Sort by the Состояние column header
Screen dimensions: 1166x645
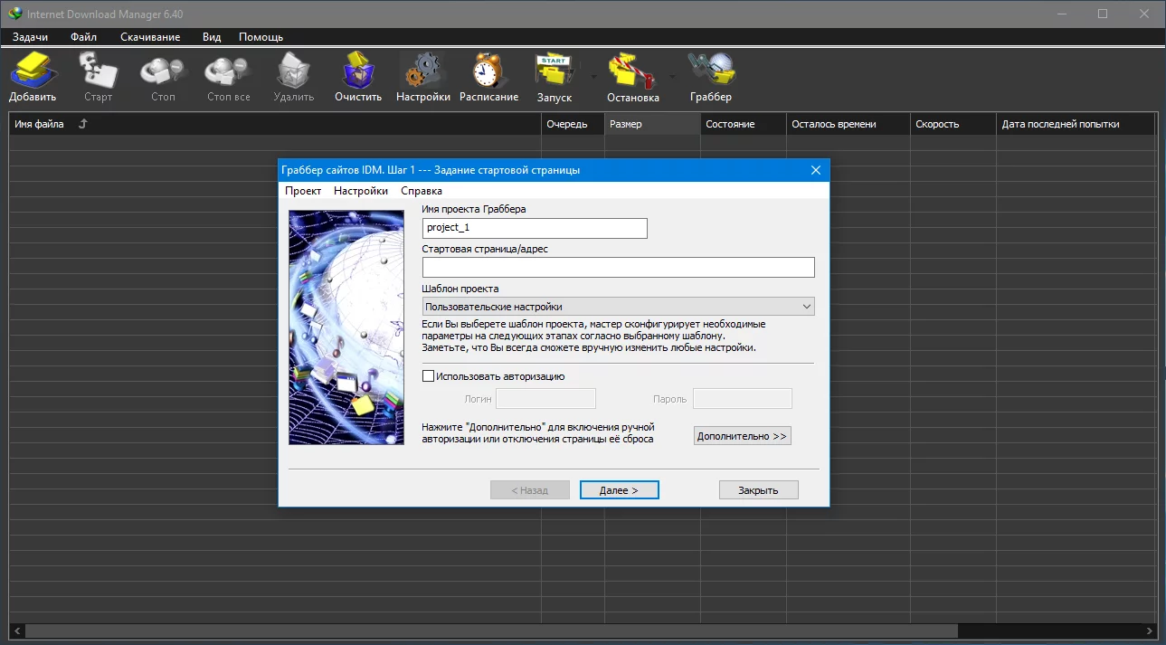click(743, 124)
